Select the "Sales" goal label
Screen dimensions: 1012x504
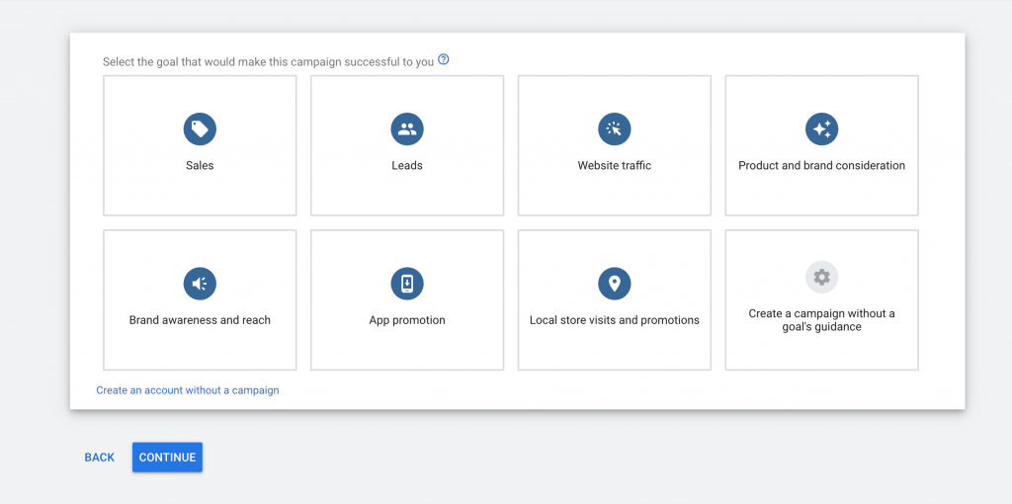(200, 166)
